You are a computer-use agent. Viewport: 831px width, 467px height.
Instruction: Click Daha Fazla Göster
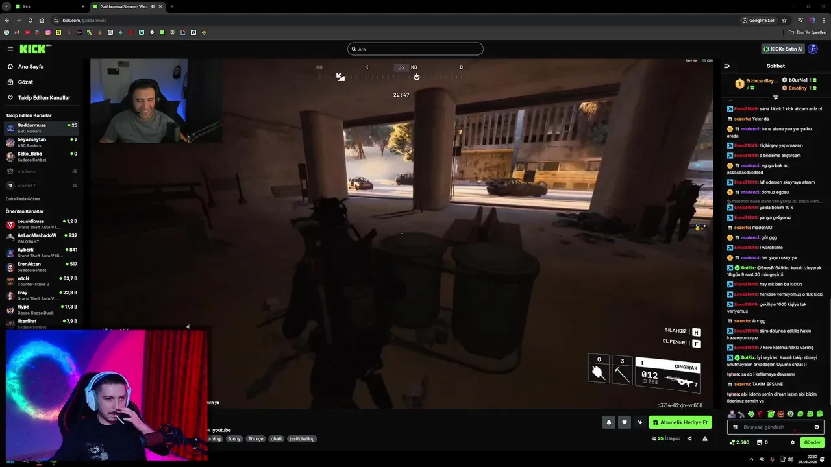click(23, 199)
